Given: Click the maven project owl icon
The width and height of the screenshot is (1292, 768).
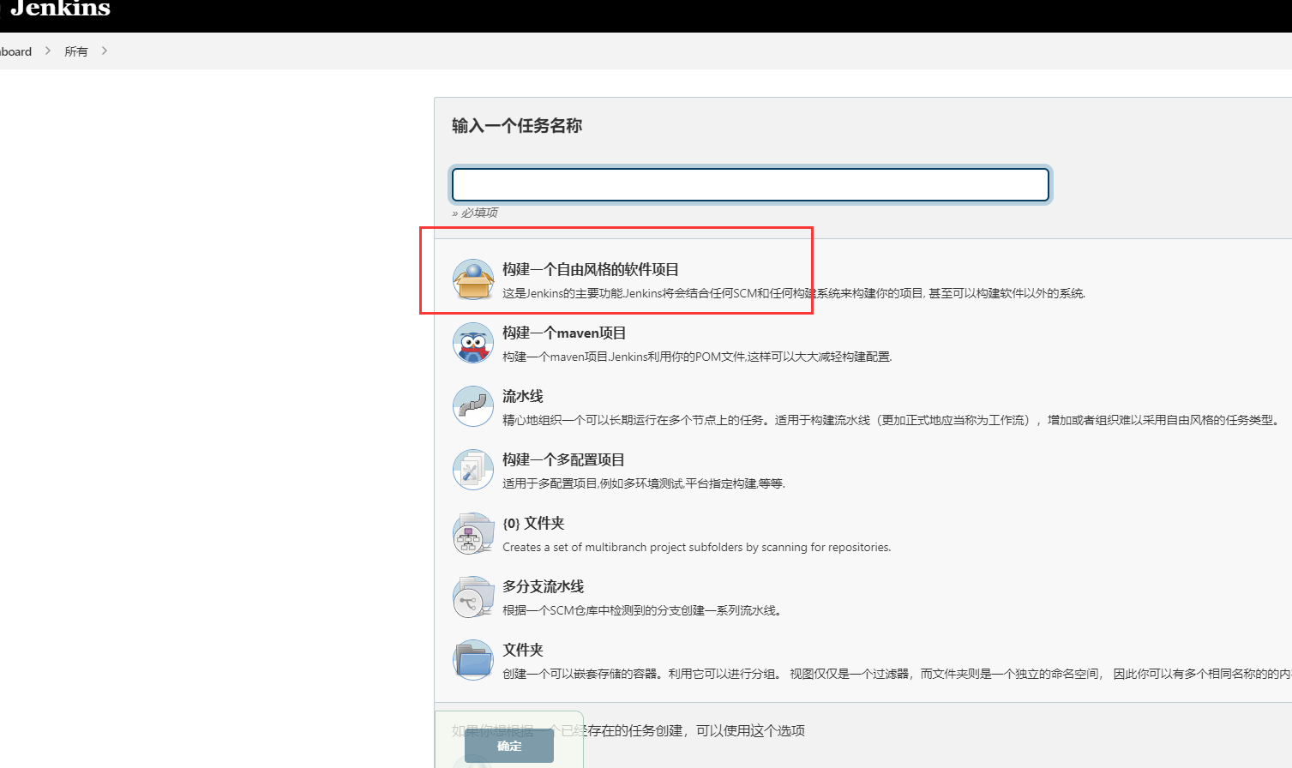Looking at the screenshot, I should [473, 343].
